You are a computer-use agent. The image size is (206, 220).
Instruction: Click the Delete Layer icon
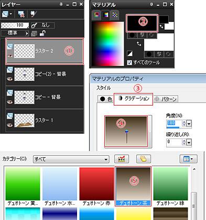pos(21,14)
